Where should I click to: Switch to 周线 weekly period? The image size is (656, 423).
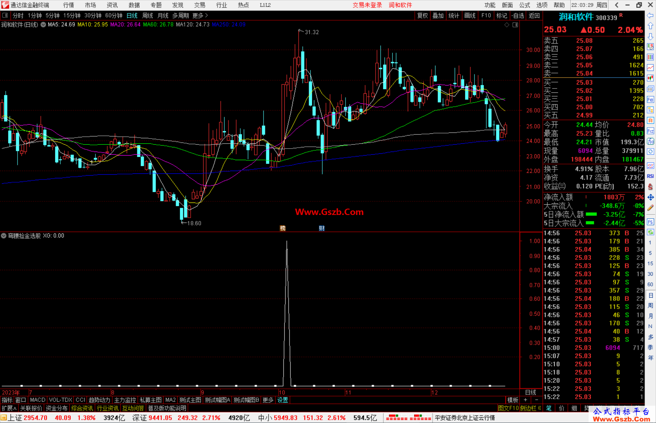click(x=148, y=15)
